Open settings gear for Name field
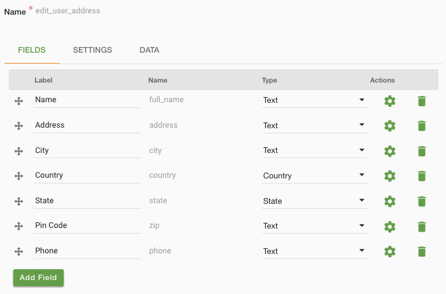Viewport: 446px width, 294px height. click(x=389, y=101)
